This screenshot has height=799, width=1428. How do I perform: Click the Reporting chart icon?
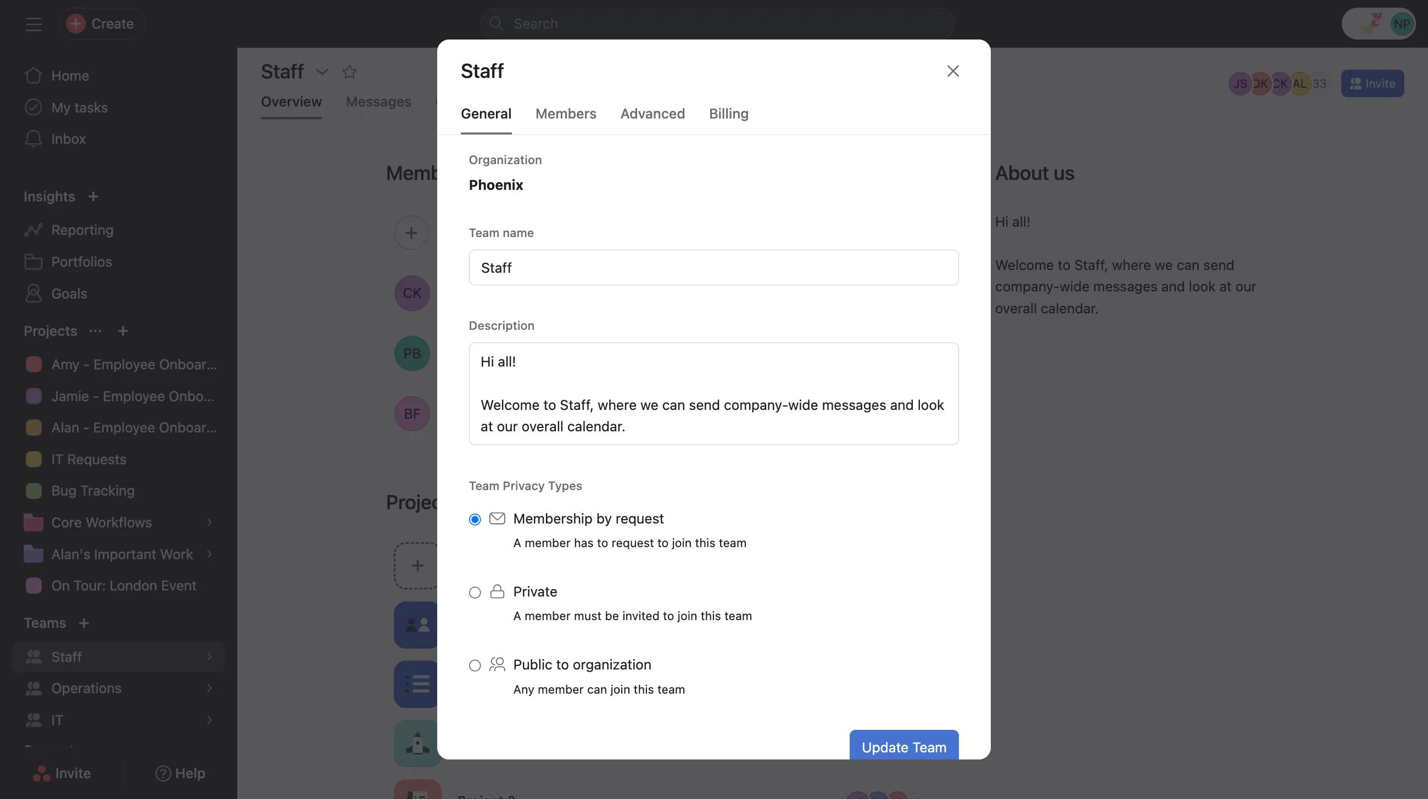pyautogui.click(x=34, y=230)
